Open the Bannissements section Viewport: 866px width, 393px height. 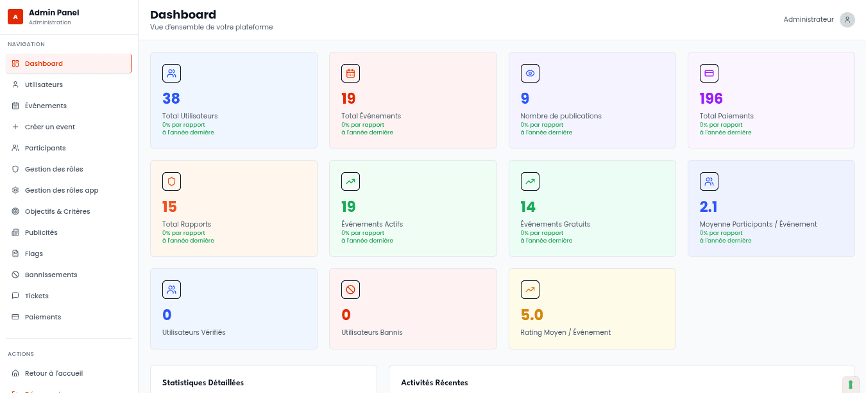(x=51, y=275)
